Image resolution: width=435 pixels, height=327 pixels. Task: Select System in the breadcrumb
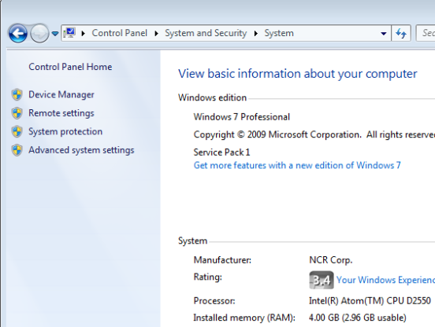click(279, 33)
